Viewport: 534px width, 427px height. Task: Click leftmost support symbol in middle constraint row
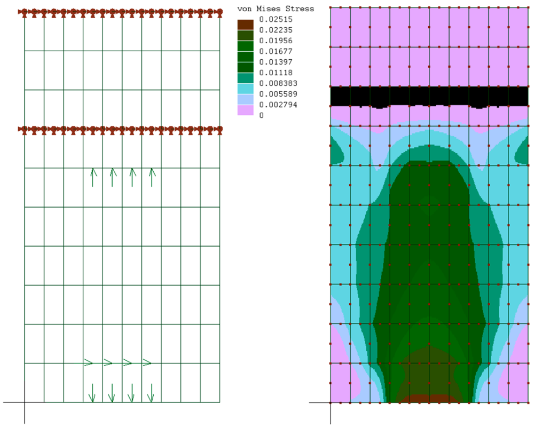(x=25, y=130)
